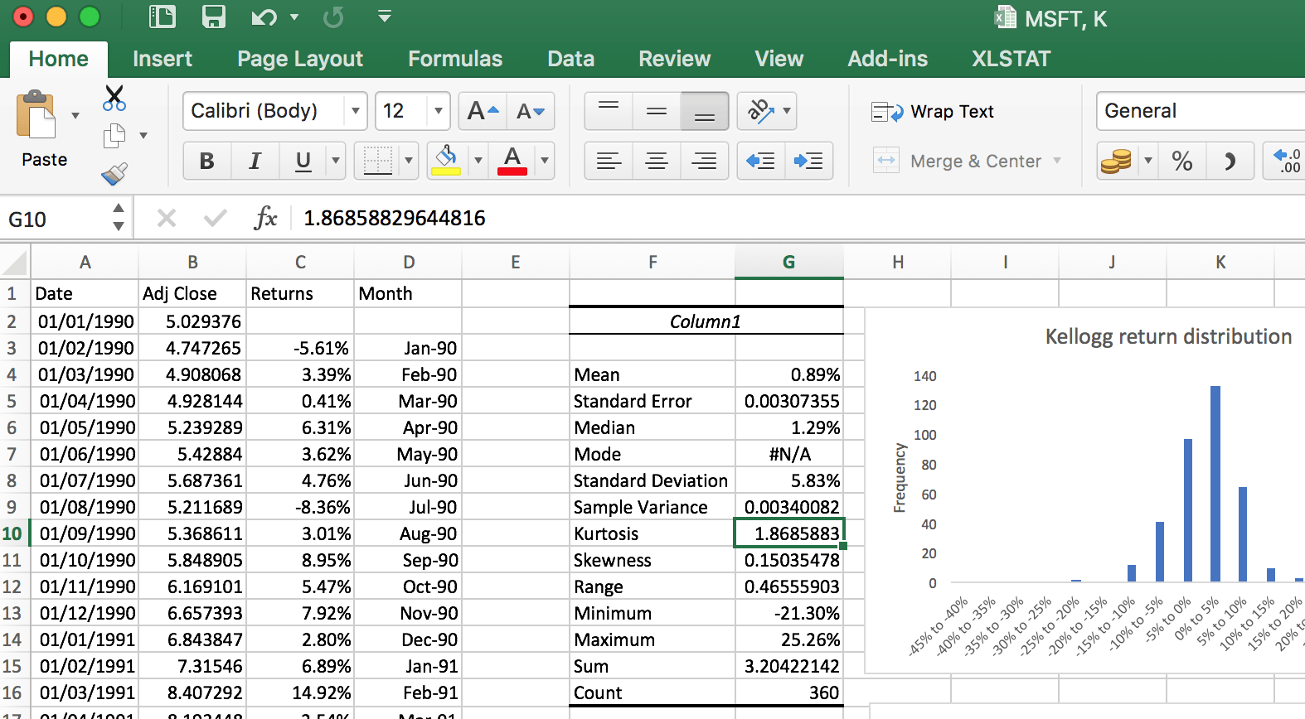Open Customize Quick Access Toolbar dropdown
The width and height of the screenshot is (1305, 719).
[384, 16]
